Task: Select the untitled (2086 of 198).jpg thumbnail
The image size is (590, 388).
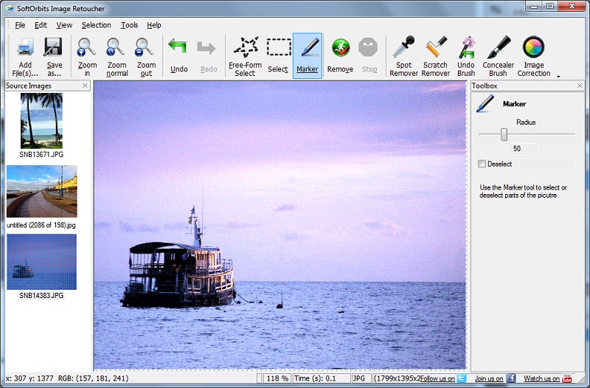Action: (42, 191)
